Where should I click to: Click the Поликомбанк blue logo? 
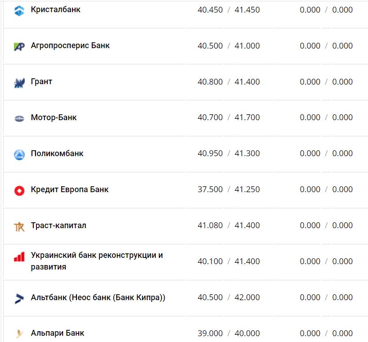[19, 154]
